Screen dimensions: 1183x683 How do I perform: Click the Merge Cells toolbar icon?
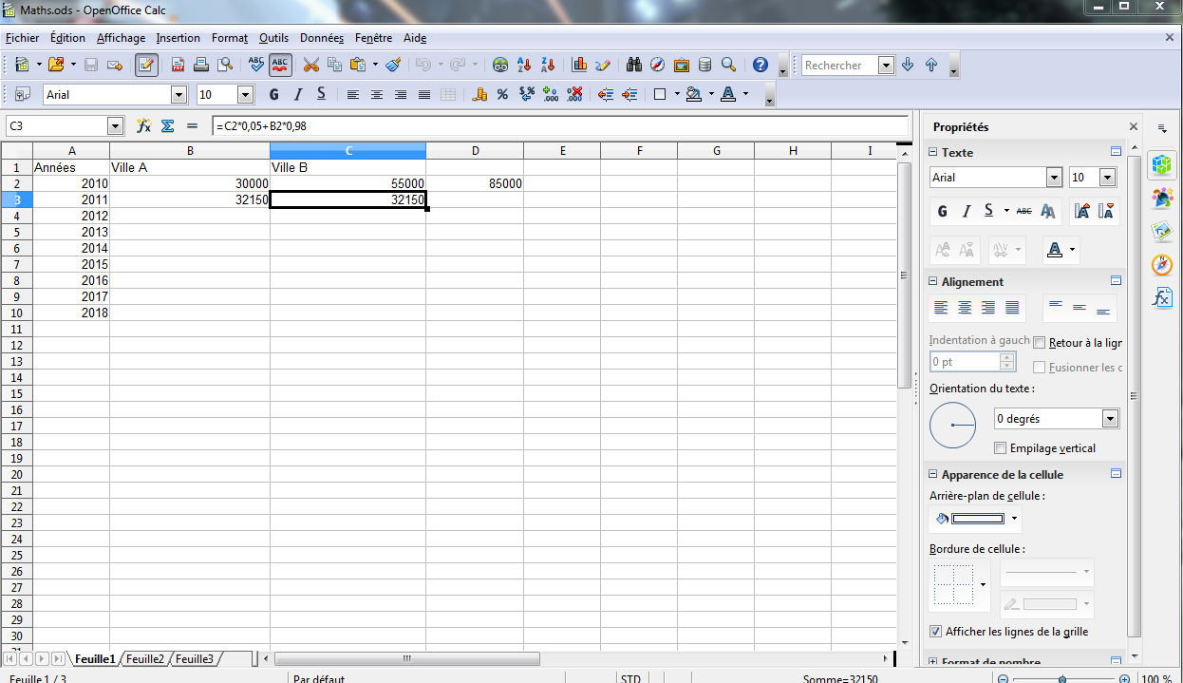448,94
